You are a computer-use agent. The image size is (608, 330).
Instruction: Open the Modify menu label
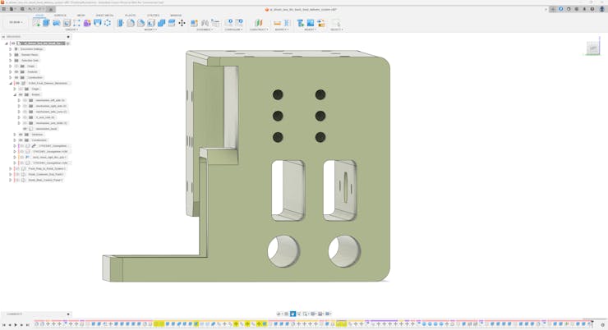(150, 30)
